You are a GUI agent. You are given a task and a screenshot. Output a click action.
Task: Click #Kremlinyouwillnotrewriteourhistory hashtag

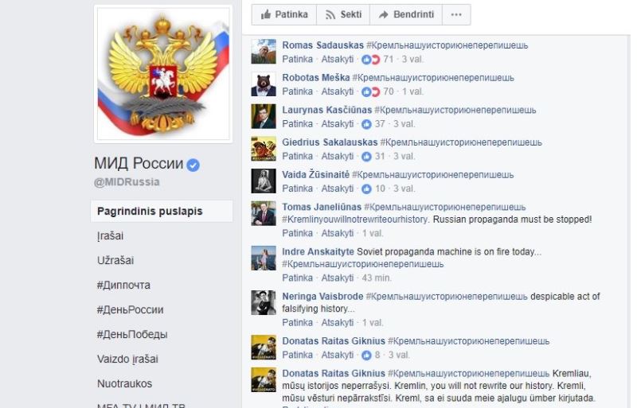pos(355,220)
